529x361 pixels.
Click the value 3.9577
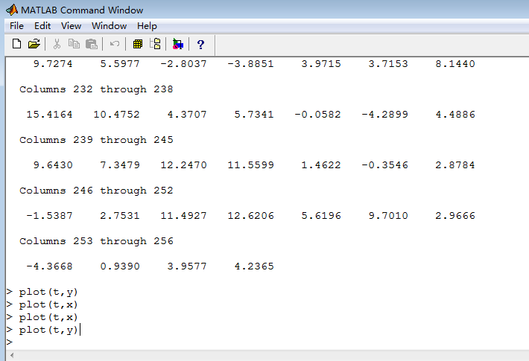[187, 266]
